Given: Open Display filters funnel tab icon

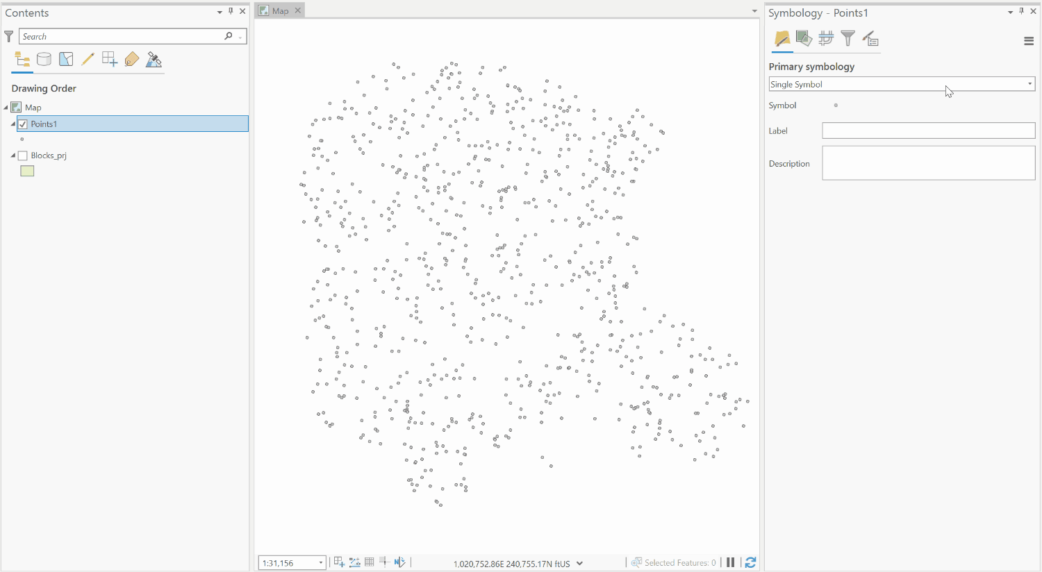Looking at the screenshot, I should (x=847, y=39).
